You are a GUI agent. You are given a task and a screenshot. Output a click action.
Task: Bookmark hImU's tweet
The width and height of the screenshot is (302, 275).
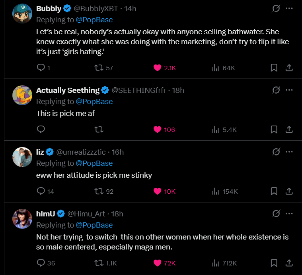point(274,263)
